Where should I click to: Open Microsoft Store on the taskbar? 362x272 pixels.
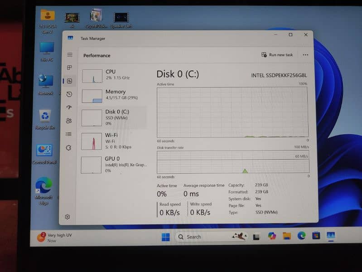(x=316, y=236)
